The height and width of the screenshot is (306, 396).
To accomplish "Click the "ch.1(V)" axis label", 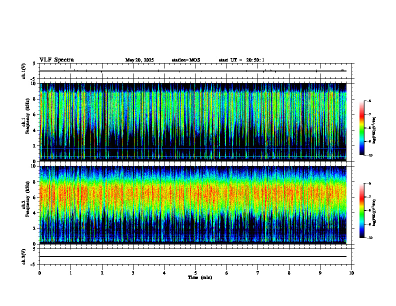I will click(x=24, y=71).
